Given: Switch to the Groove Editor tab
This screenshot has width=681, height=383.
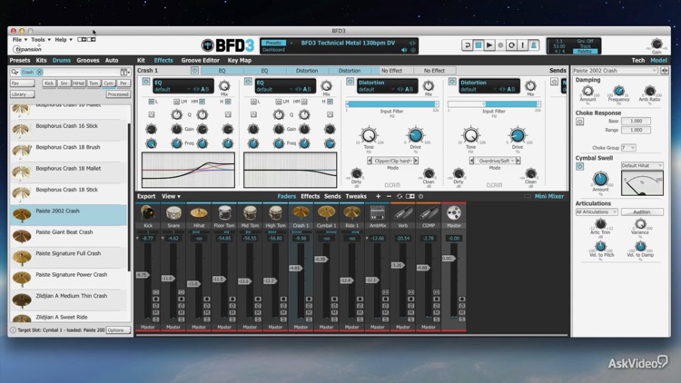Looking at the screenshot, I should click(200, 61).
